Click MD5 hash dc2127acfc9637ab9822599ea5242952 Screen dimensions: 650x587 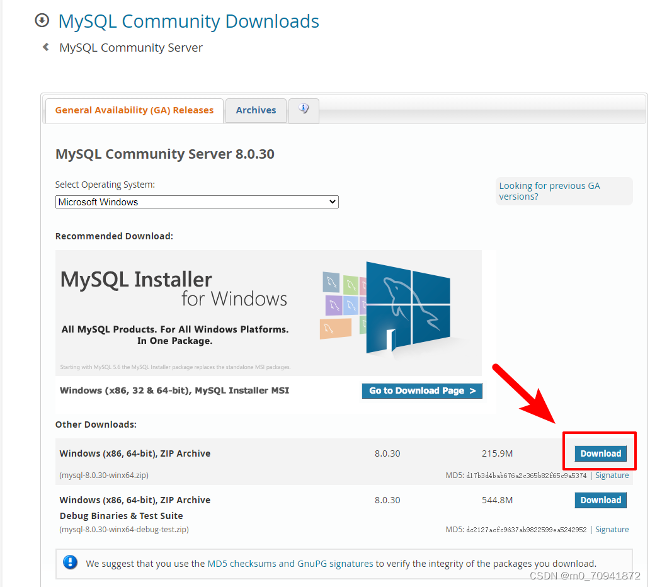(x=527, y=530)
